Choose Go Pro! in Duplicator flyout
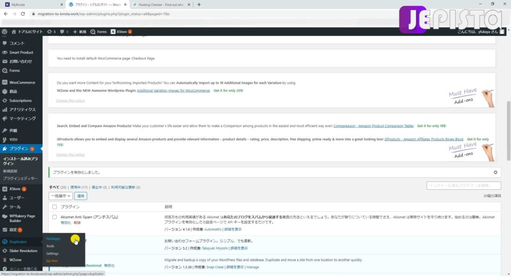 pos(52,261)
